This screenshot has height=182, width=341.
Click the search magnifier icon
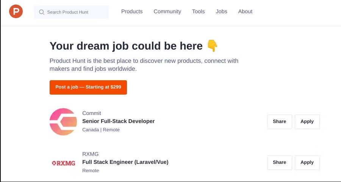(x=42, y=12)
